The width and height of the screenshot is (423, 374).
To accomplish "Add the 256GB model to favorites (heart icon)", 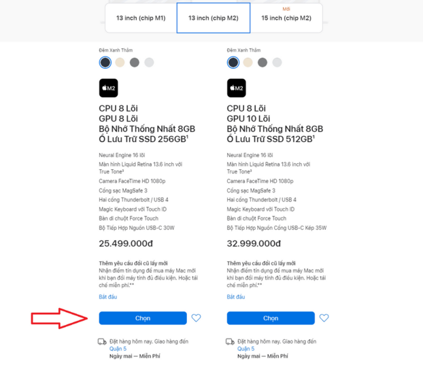I will [196, 318].
